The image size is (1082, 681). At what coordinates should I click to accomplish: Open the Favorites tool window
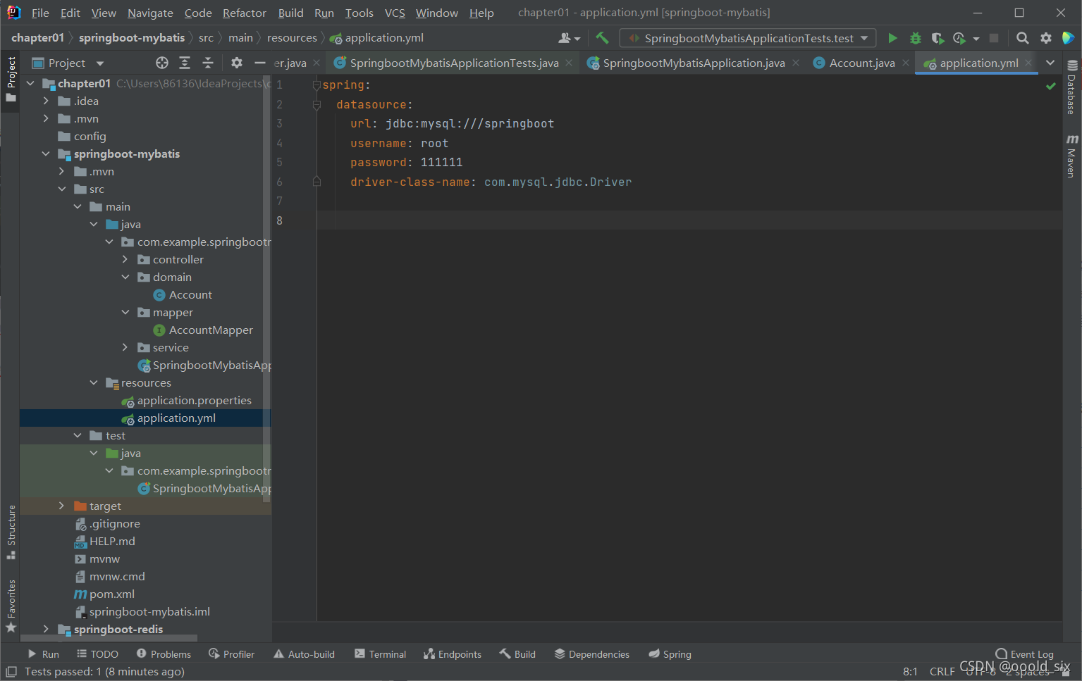point(11,606)
